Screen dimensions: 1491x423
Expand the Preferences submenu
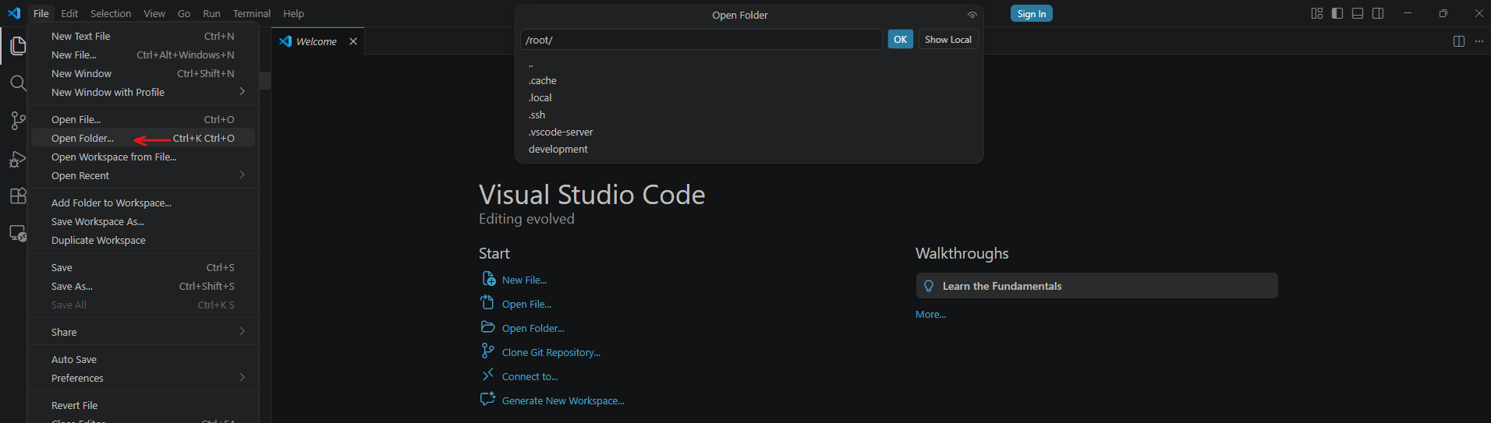[x=243, y=378]
